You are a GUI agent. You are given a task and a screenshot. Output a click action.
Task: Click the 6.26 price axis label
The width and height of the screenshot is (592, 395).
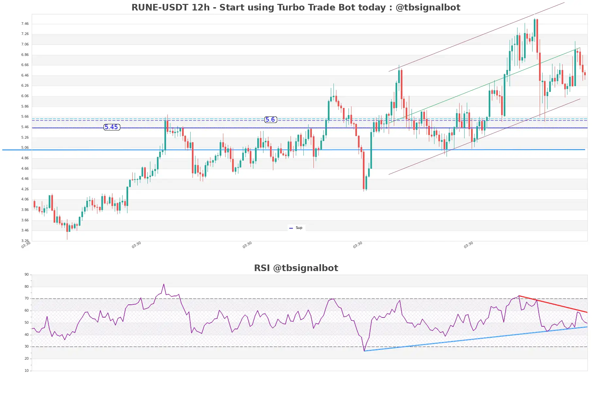[25, 85]
